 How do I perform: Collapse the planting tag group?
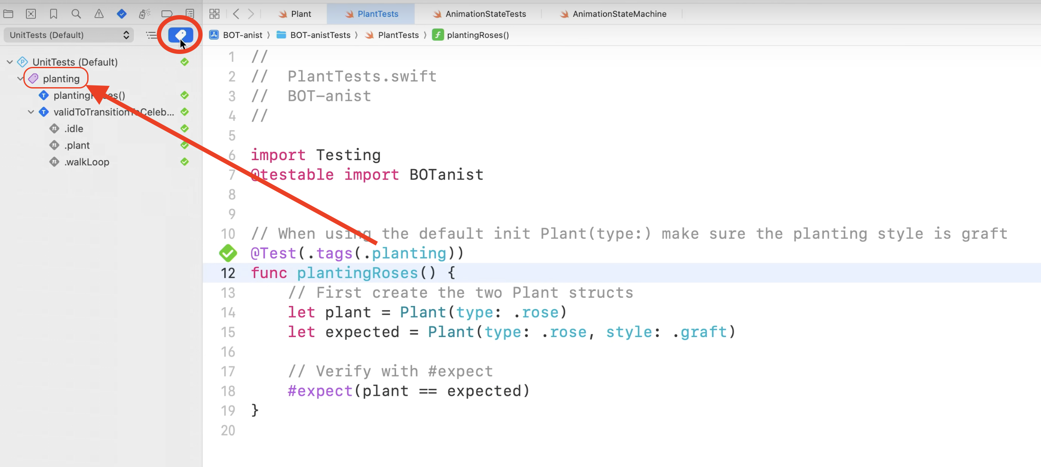[20, 79]
